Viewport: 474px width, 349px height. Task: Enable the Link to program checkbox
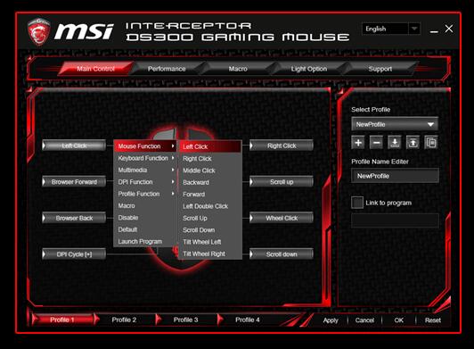coord(357,203)
